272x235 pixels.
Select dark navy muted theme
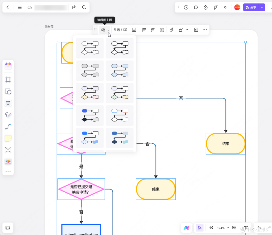tap(120, 138)
